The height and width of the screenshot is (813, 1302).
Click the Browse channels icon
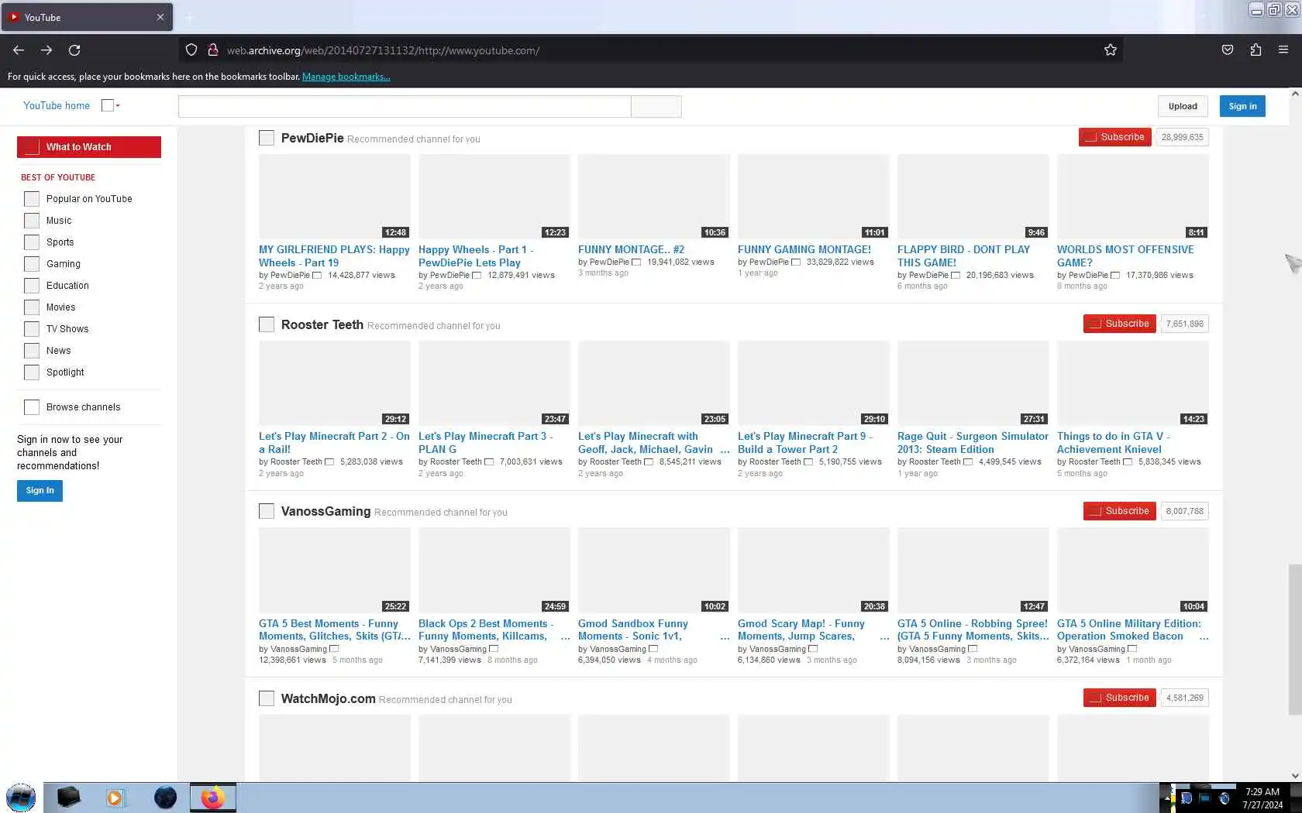32,407
